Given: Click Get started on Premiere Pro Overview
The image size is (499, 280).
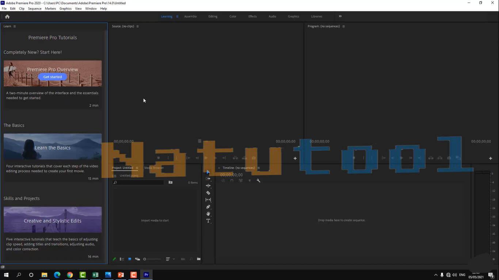Looking at the screenshot, I should click(53, 77).
